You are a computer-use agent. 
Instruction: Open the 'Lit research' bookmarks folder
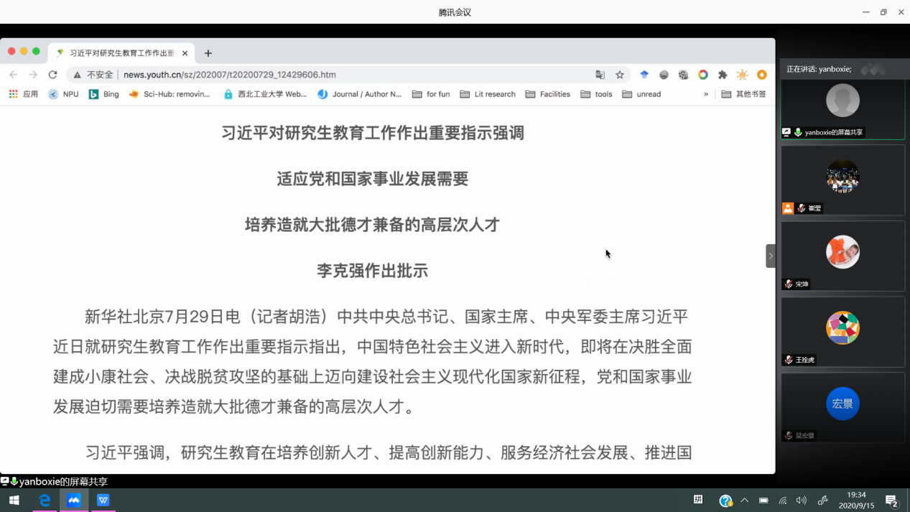point(488,94)
